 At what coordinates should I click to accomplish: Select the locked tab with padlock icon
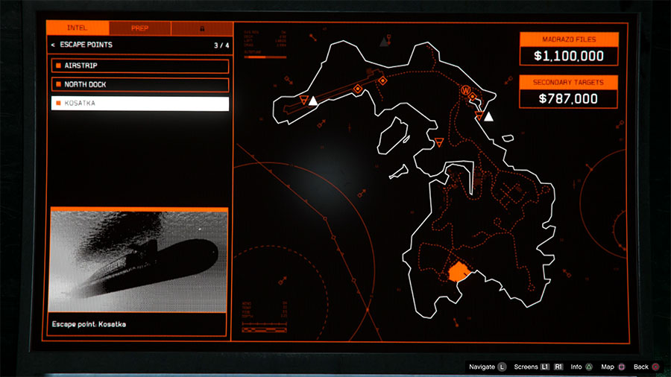[201, 28]
